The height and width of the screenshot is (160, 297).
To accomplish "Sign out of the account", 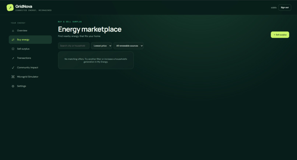I will point(285,8).
